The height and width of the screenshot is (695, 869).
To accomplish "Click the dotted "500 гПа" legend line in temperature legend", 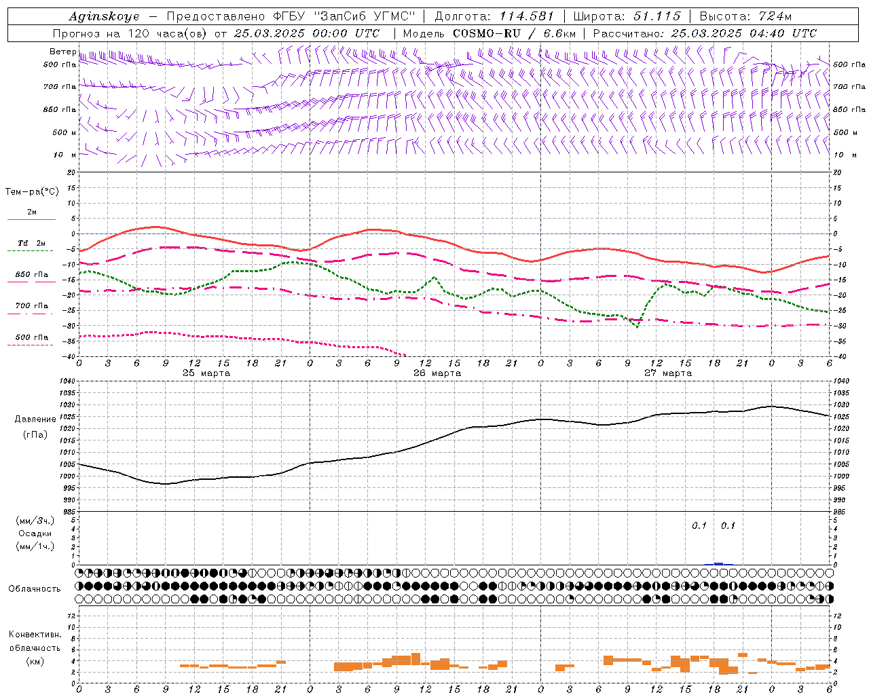I will pos(30,345).
